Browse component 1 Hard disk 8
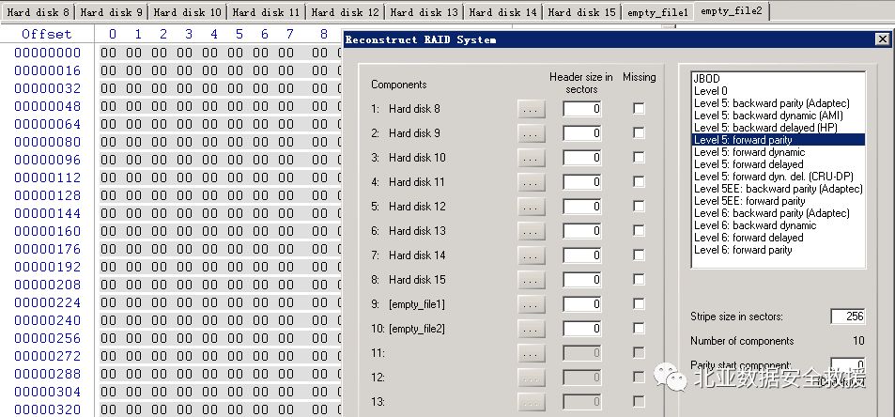The width and height of the screenshot is (895, 417). tap(531, 109)
